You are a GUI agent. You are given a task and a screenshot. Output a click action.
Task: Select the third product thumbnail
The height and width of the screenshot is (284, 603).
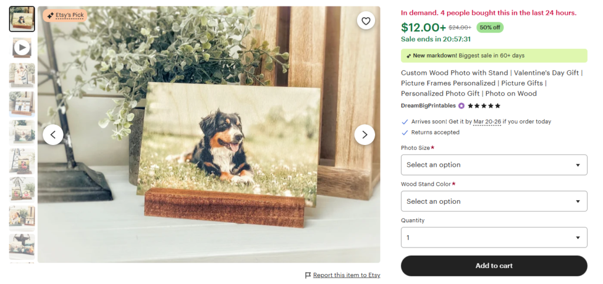pos(22,75)
